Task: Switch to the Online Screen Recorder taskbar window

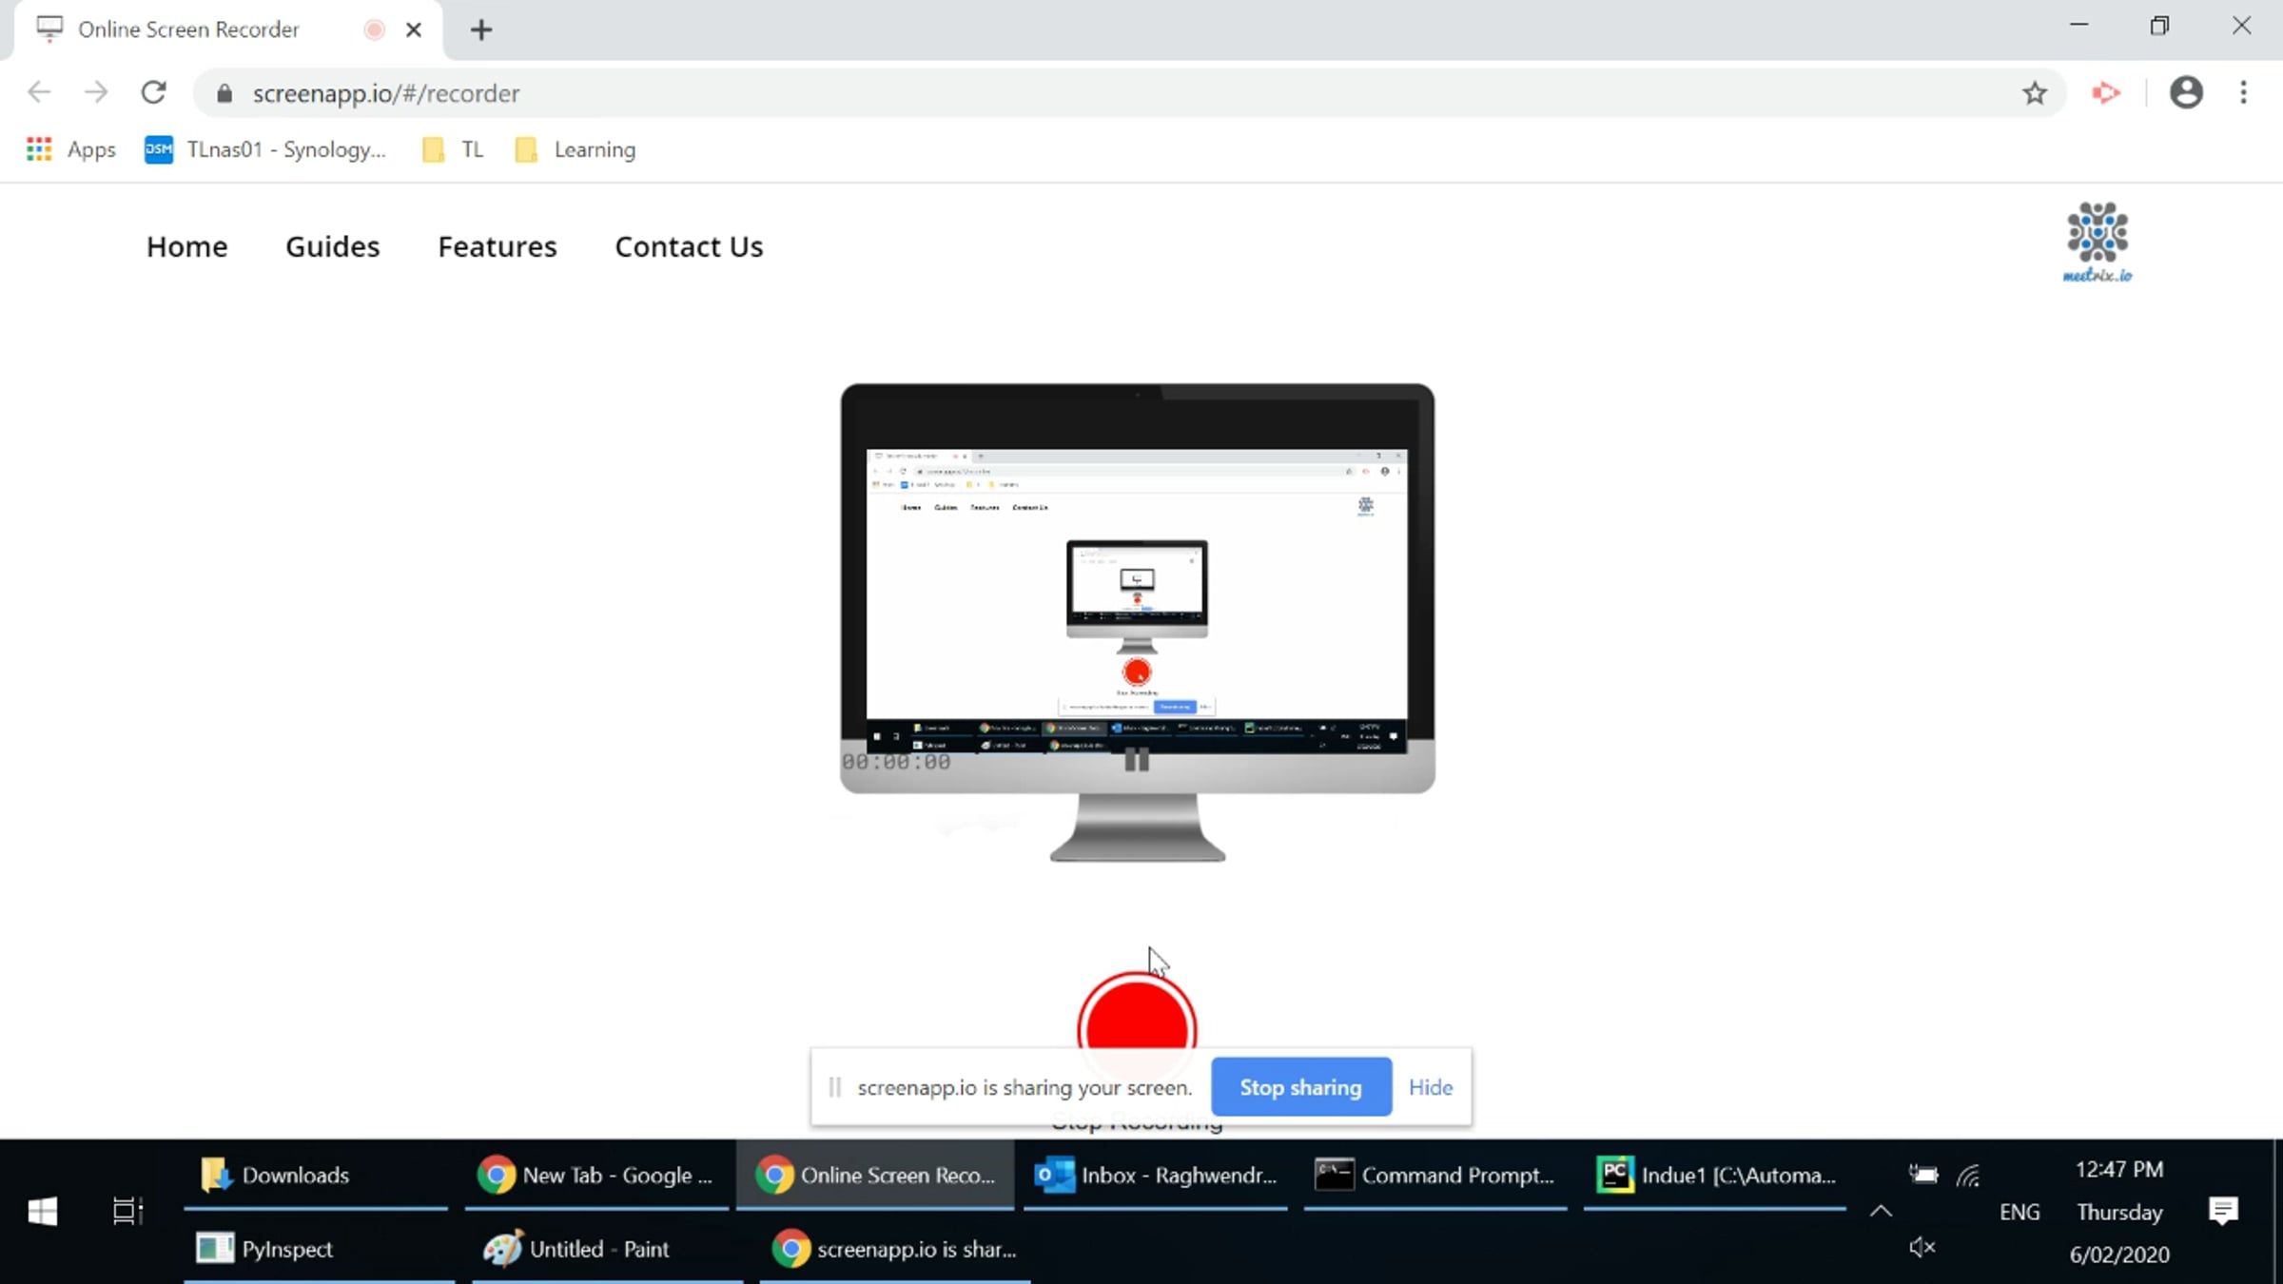Action: (875, 1176)
